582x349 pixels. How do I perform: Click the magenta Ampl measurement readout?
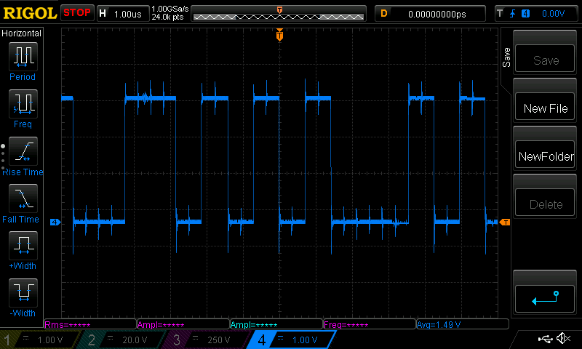pos(183,324)
